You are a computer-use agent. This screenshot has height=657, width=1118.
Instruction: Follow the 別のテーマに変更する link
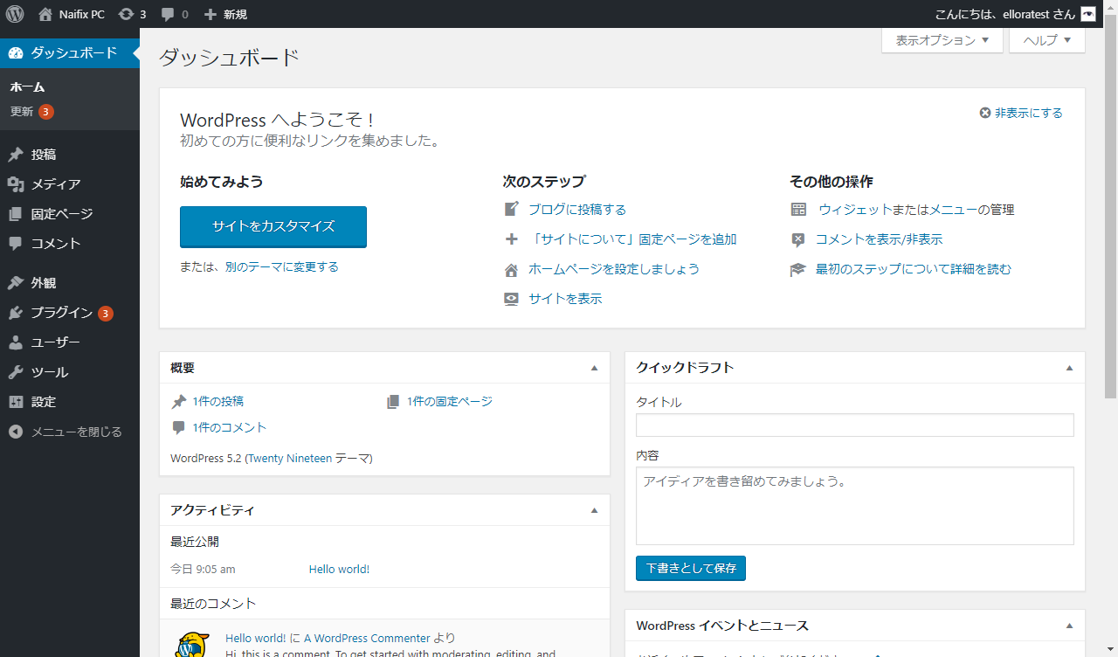[x=282, y=267]
